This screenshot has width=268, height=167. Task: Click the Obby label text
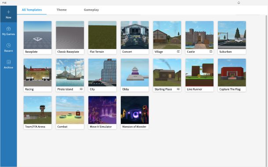(126, 89)
